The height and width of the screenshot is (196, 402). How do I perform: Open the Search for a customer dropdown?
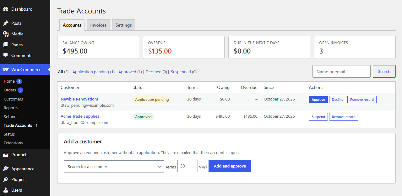[x=114, y=167]
